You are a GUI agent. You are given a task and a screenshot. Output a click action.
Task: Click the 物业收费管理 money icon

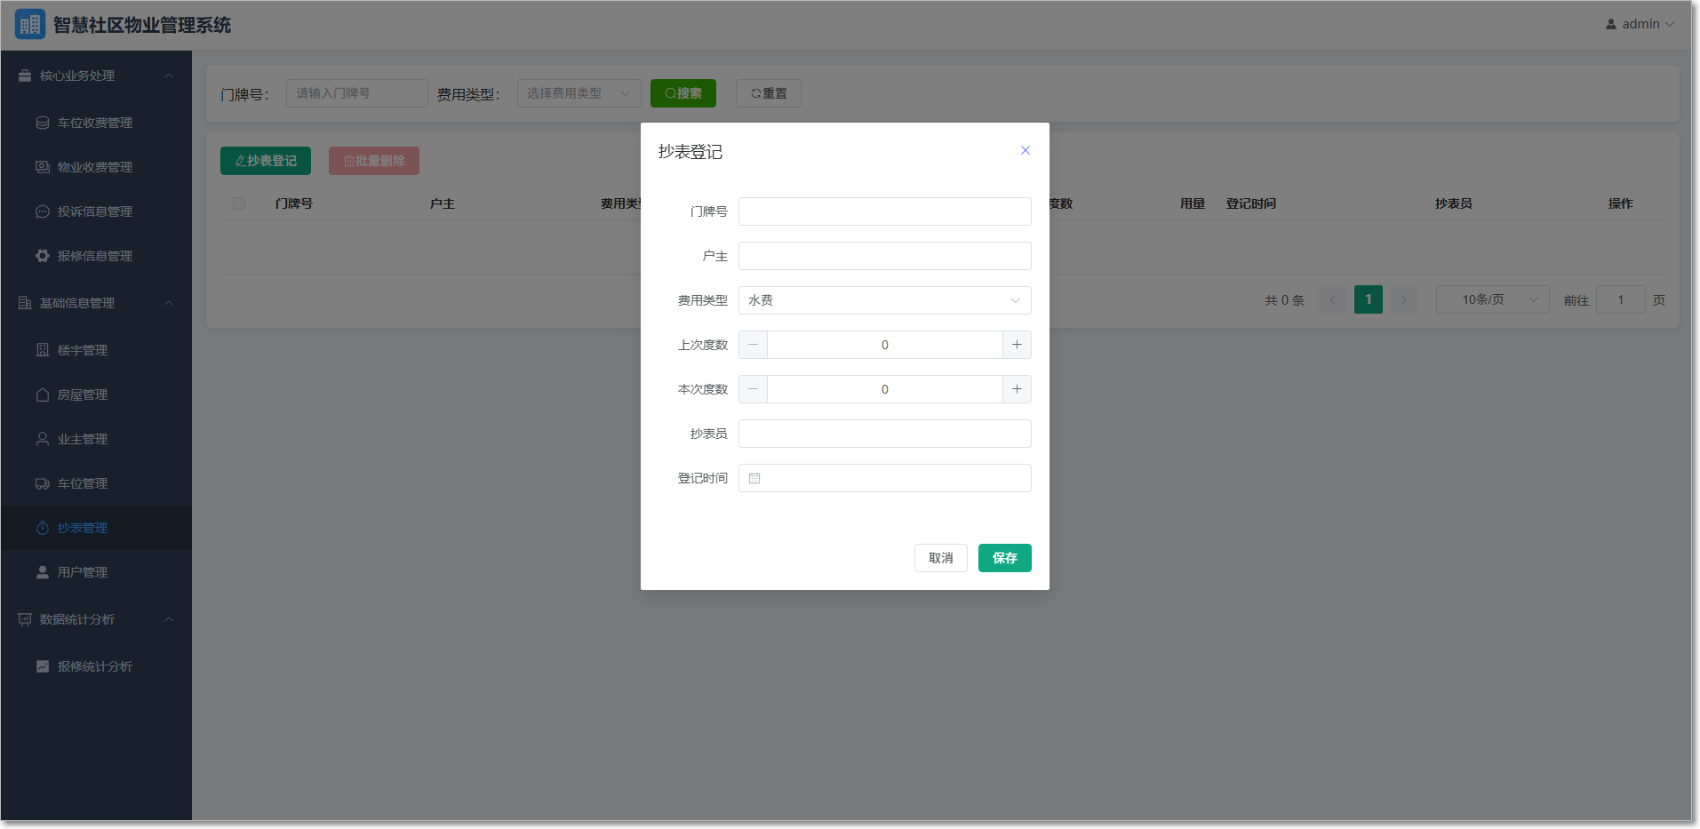coord(43,167)
